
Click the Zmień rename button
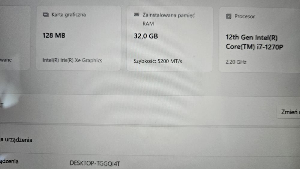tap(289, 112)
